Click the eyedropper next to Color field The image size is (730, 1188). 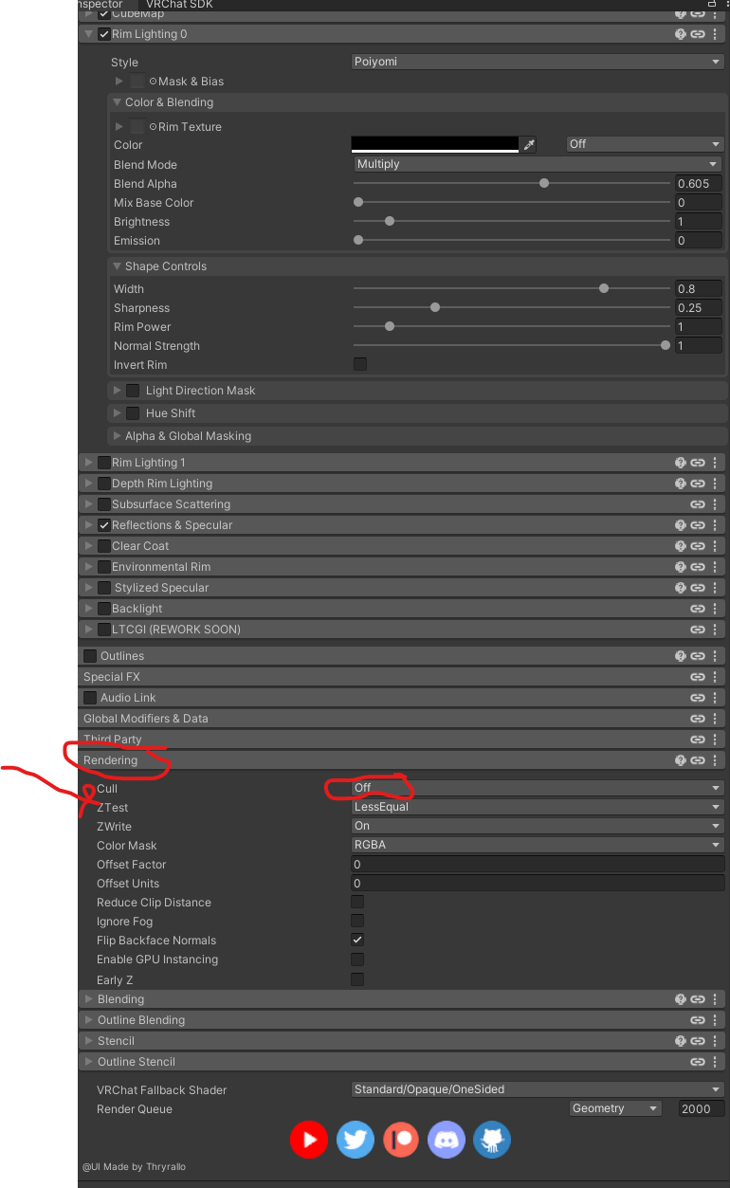point(529,145)
